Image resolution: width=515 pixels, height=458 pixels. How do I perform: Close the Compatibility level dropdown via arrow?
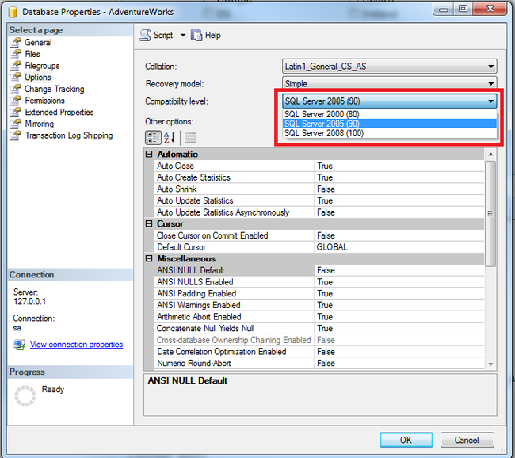tap(490, 101)
